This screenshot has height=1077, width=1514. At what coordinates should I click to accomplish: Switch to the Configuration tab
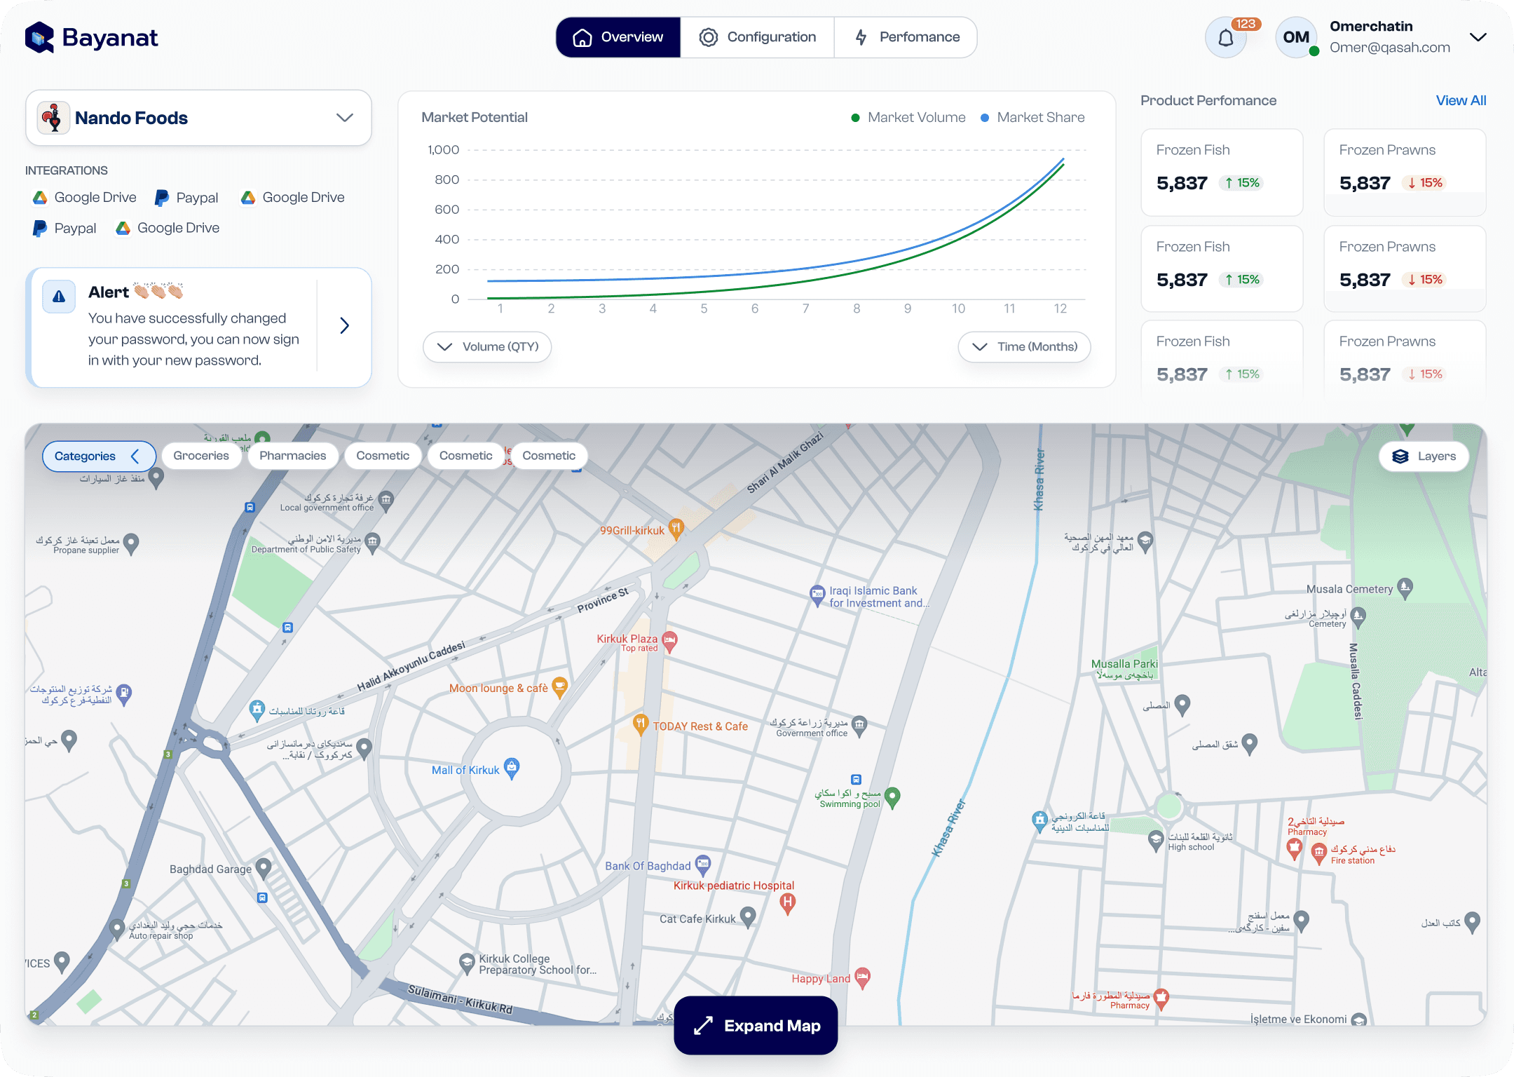[x=758, y=37]
